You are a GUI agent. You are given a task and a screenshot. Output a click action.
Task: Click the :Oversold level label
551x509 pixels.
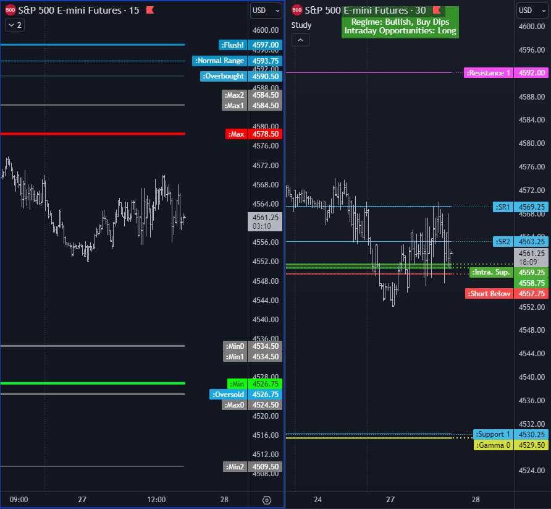(228, 395)
